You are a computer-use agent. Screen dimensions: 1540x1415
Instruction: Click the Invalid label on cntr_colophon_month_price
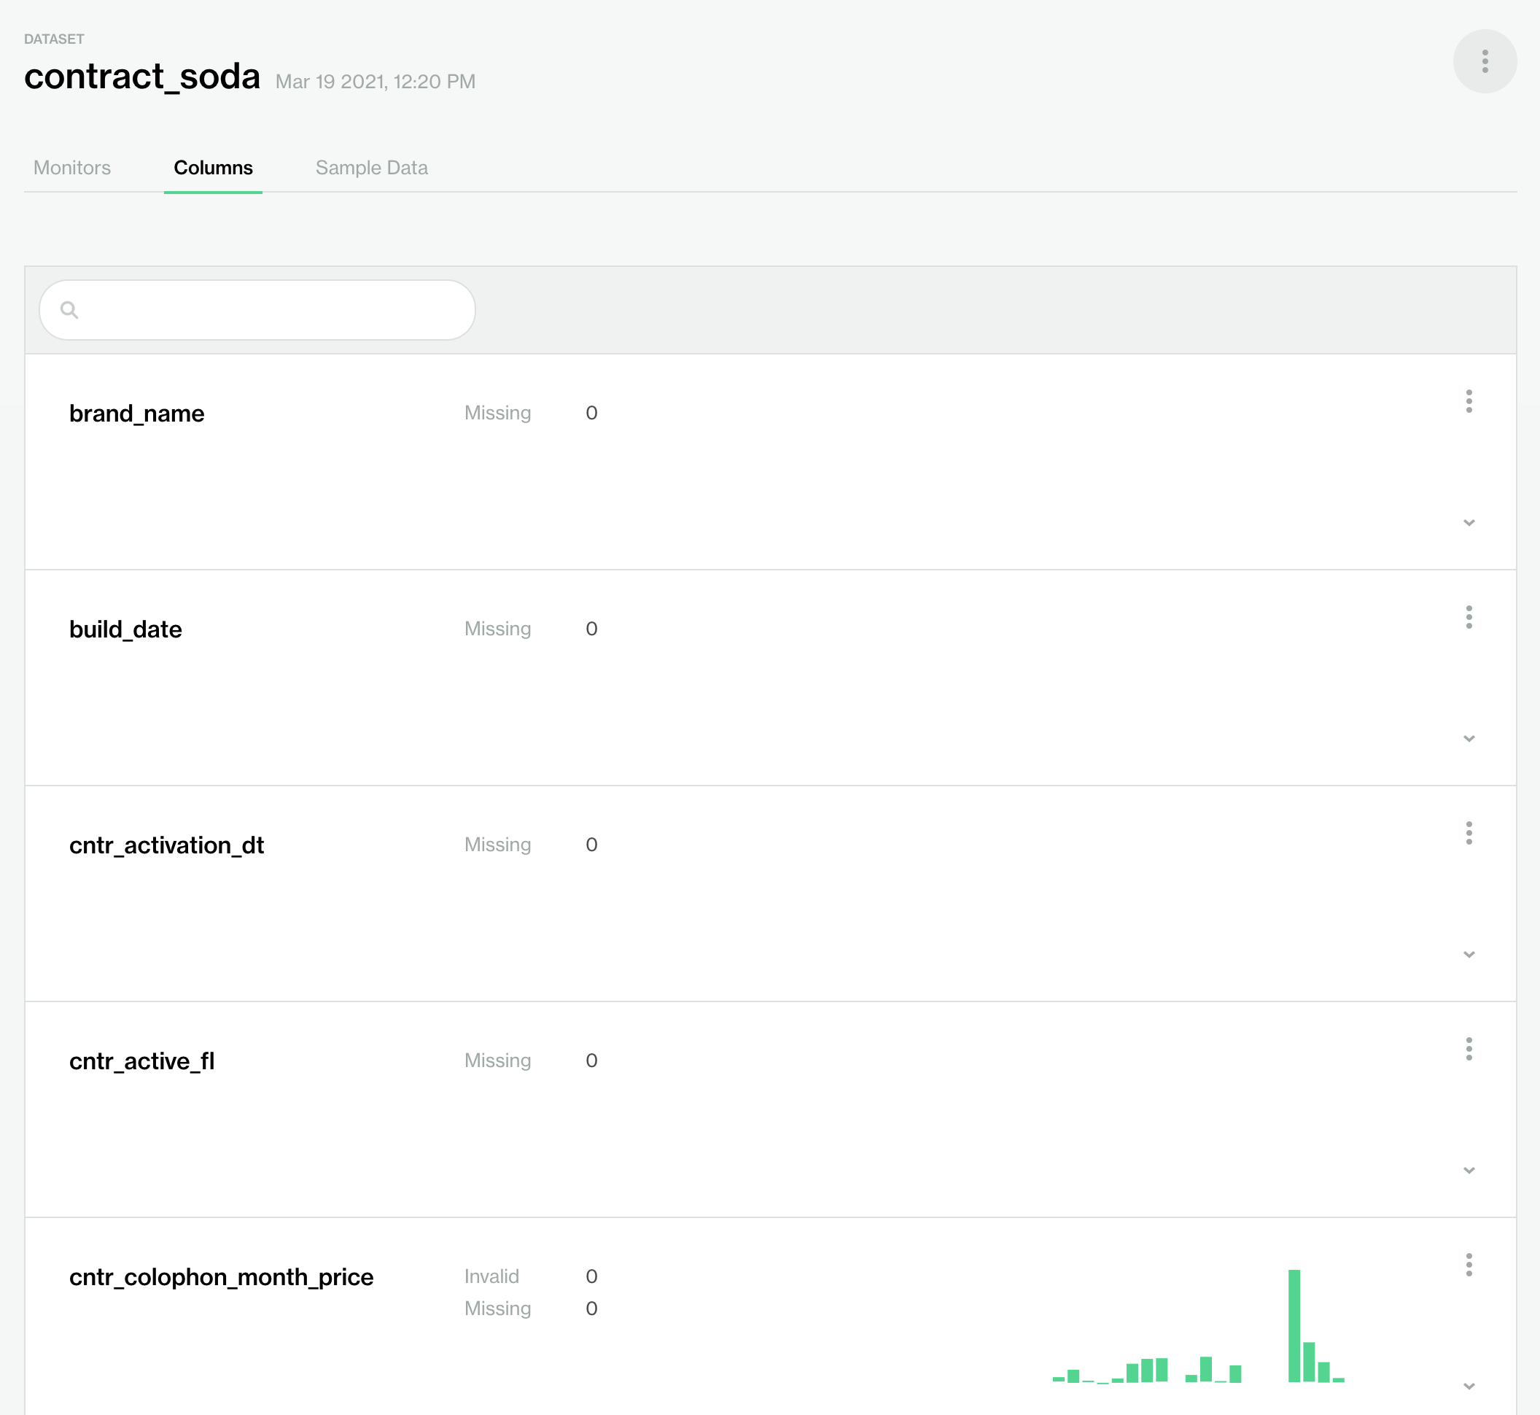(x=492, y=1276)
